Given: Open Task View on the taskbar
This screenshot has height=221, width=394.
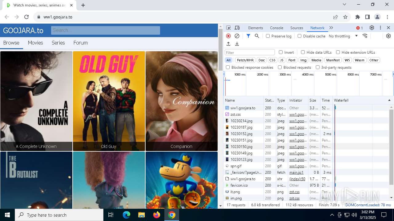Looking at the screenshot, I should pyautogui.click(x=111, y=215).
